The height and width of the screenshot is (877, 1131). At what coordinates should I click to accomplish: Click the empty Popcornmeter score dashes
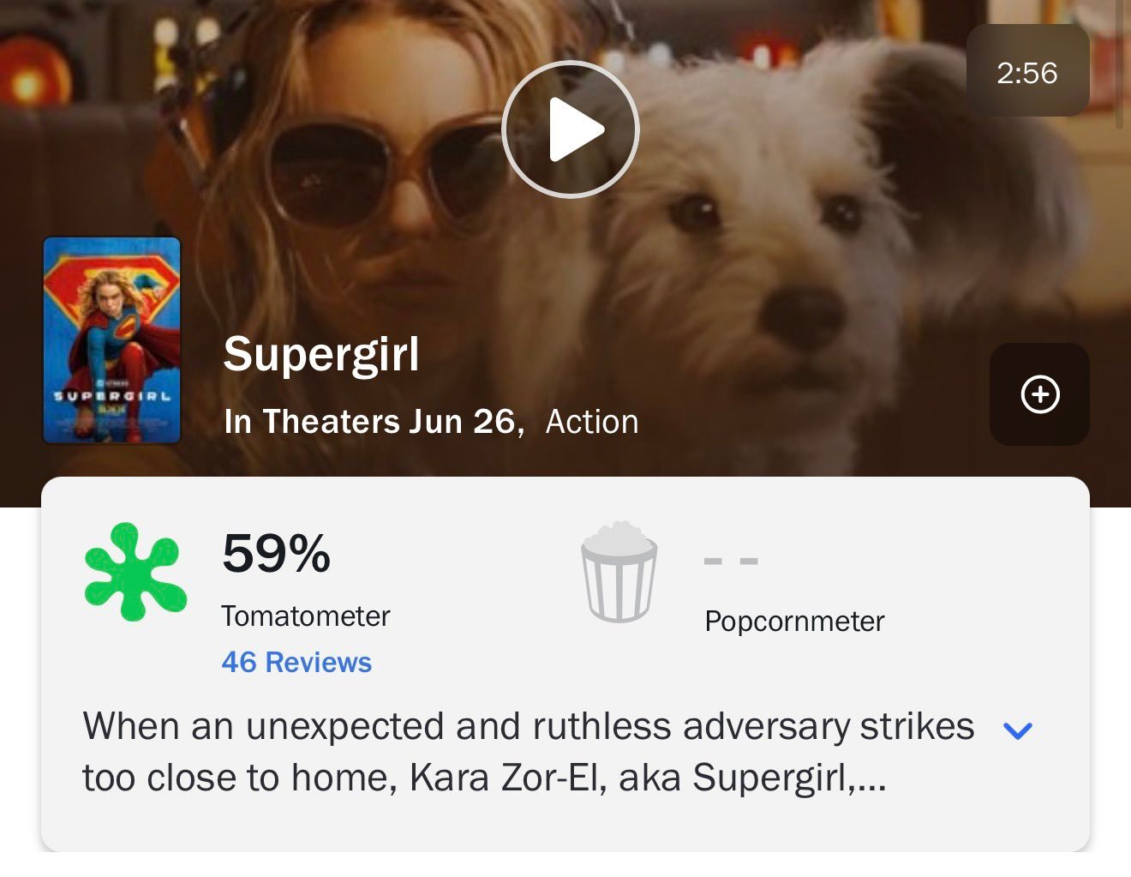[x=731, y=562]
